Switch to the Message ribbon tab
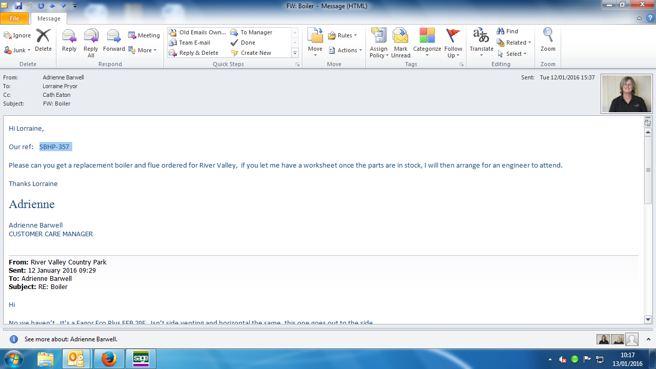This screenshot has height=369, width=656. [x=49, y=18]
